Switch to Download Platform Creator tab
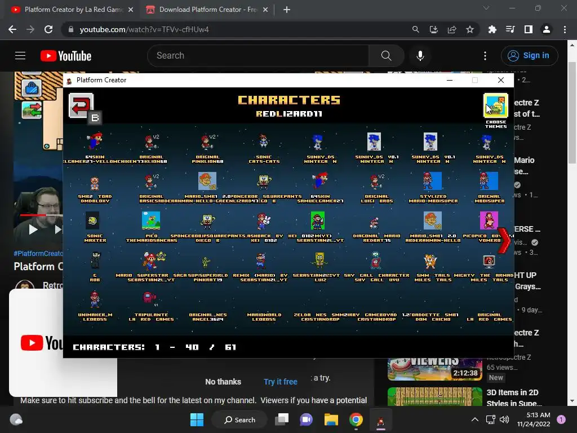 tap(208, 10)
